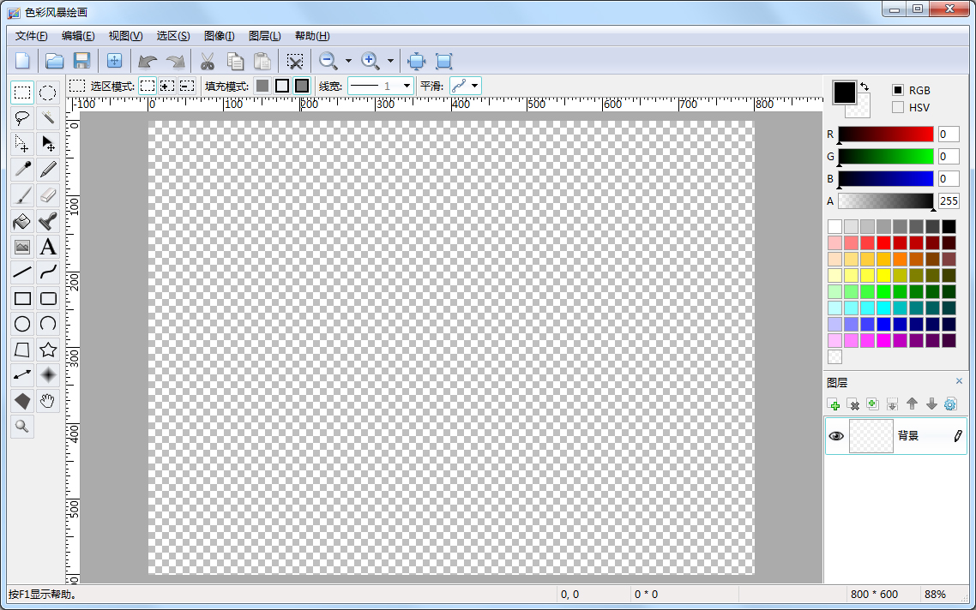
Task: Enable the HSV color mode
Action: [x=898, y=107]
